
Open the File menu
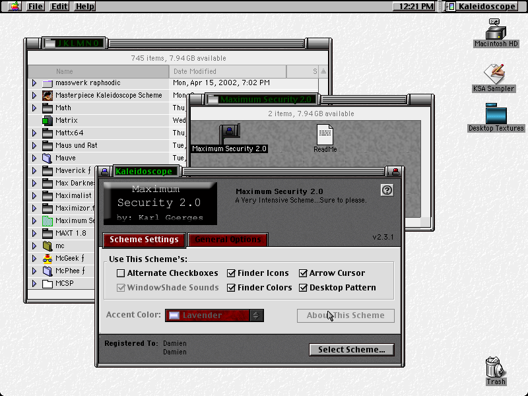(x=36, y=6)
